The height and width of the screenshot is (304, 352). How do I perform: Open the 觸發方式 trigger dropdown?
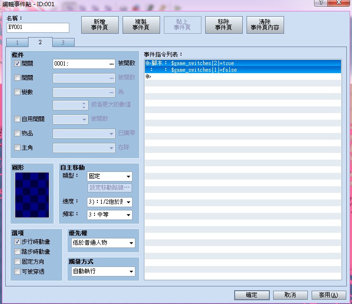[103, 271]
